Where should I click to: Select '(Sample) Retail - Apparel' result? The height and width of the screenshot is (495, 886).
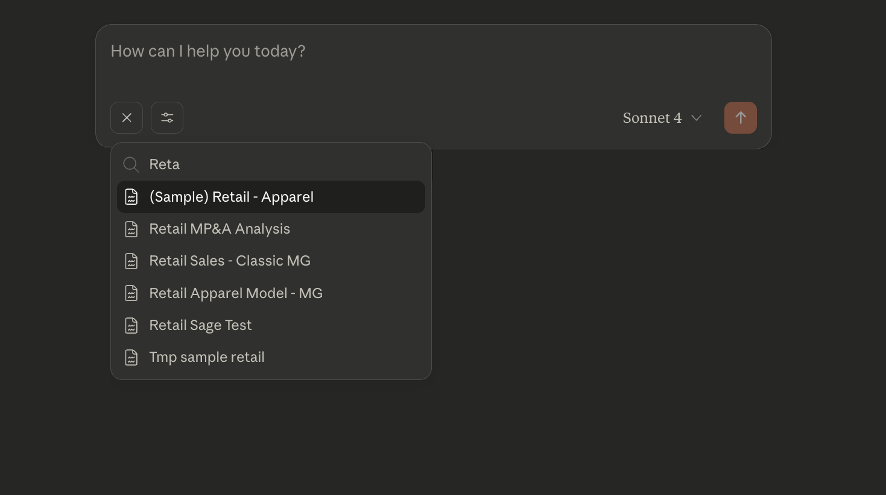(x=232, y=197)
